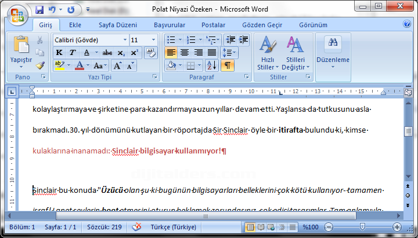The width and height of the screenshot is (418, 238).
Task: Open the numbering list dropdown arrow
Action: [200, 40]
